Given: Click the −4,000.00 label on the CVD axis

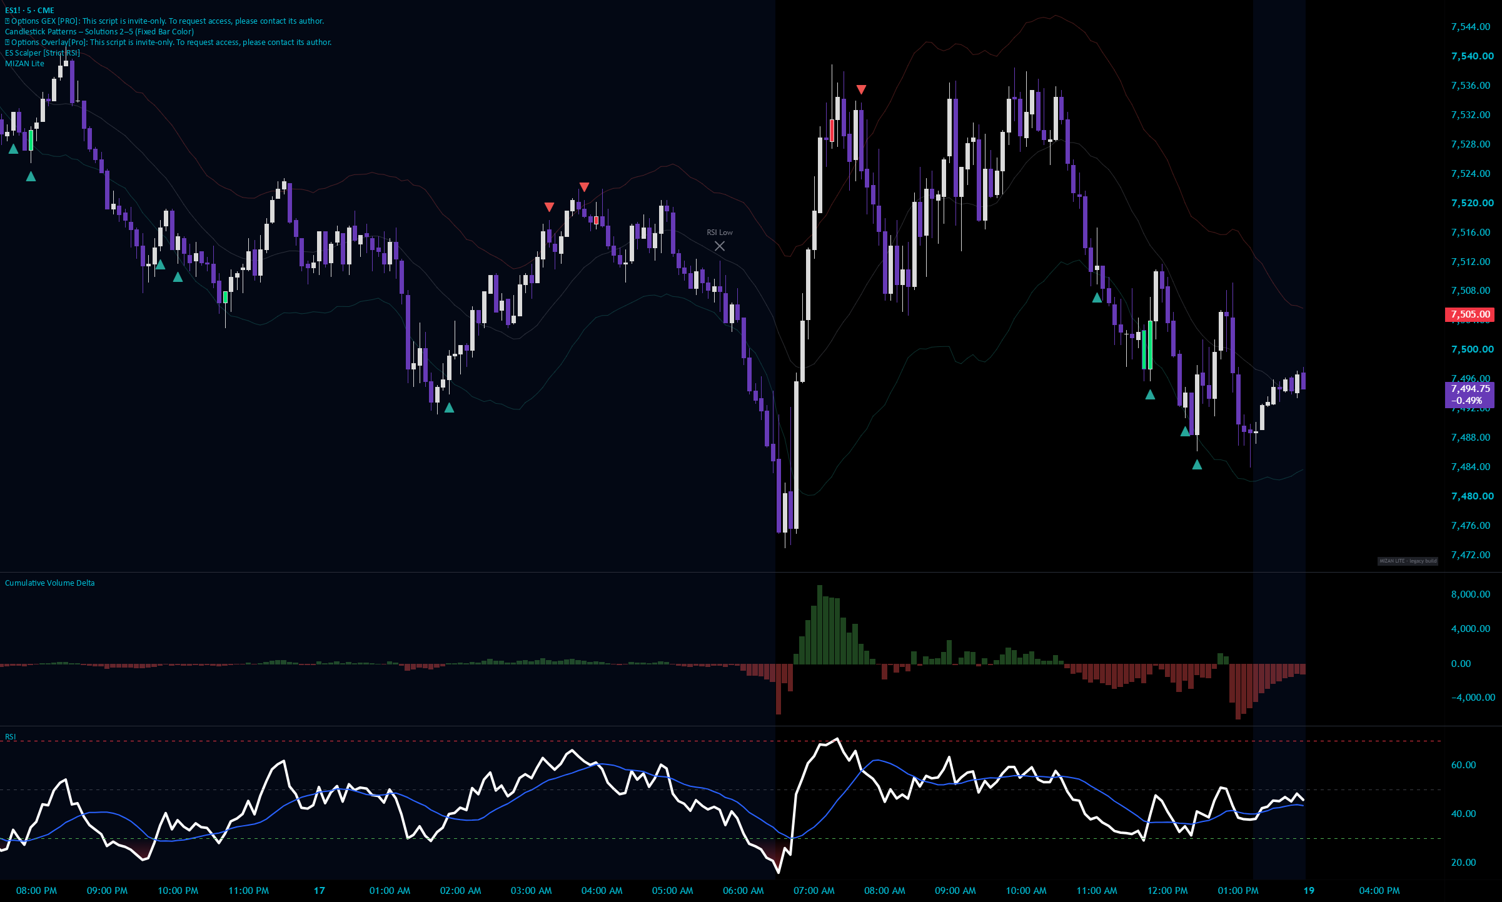Looking at the screenshot, I should click(x=1473, y=698).
